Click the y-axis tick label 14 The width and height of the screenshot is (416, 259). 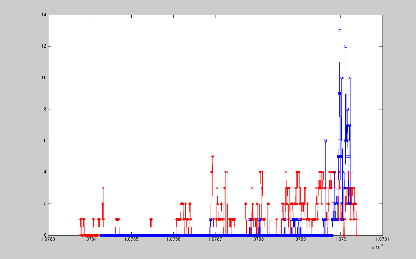(x=44, y=15)
